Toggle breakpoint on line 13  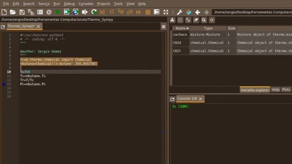coord(4,84)
